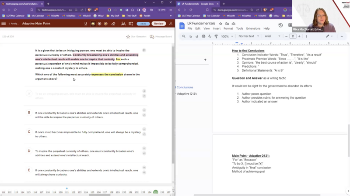The image size is (350, 196).
Task: Click the print icon in Google Docs
Action: click(x=203, y=36)
